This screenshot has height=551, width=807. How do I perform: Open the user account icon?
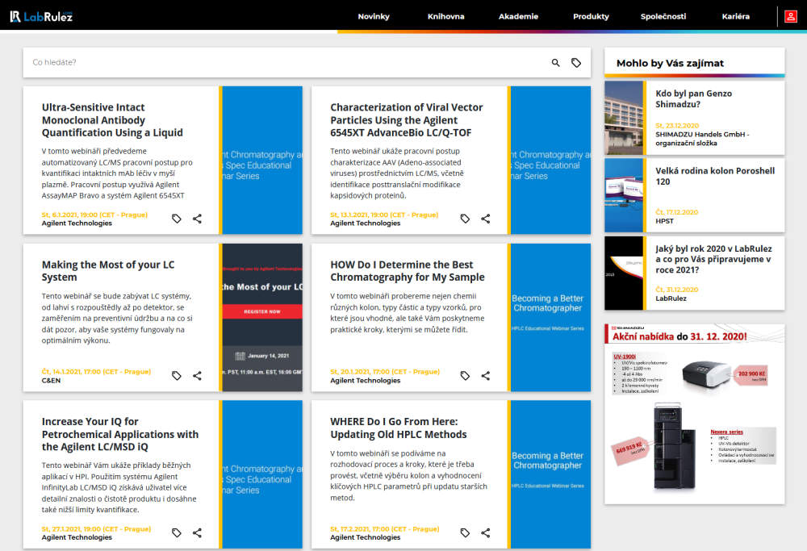pos(791,16)
